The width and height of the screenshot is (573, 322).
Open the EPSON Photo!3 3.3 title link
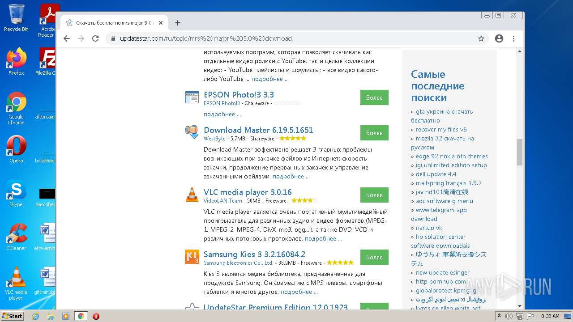point(239,94)
